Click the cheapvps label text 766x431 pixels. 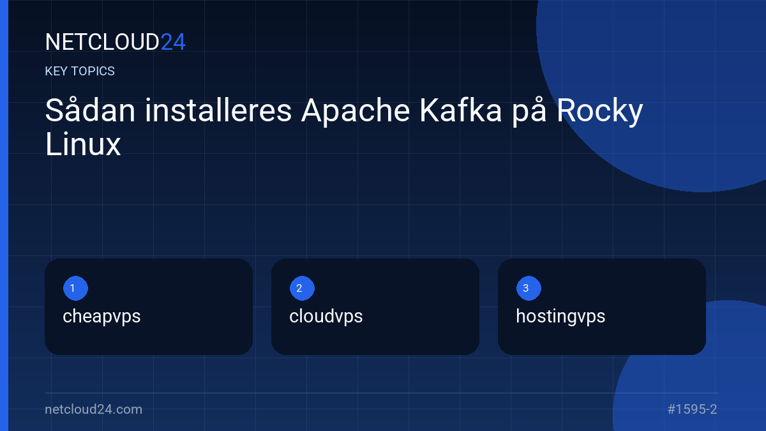101,317
